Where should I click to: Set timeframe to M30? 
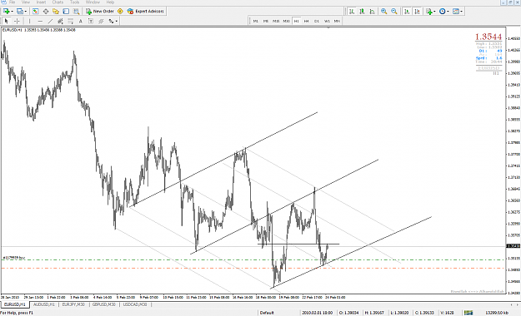287,21
